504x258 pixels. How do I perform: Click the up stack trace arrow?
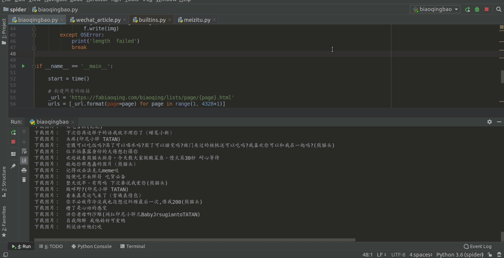pyautogui.click(x=24, y=132)
